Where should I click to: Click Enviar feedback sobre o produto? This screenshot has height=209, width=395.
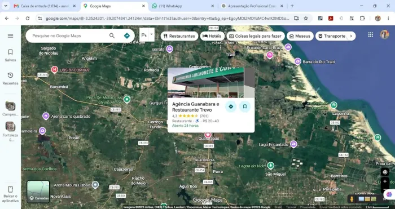(x=341, y=207)
